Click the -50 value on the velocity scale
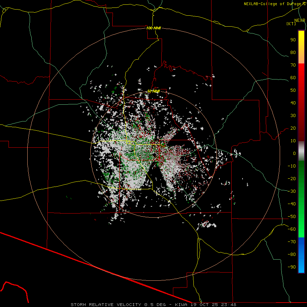Viewport: 307px width, 307px height. tap(292, 217)
